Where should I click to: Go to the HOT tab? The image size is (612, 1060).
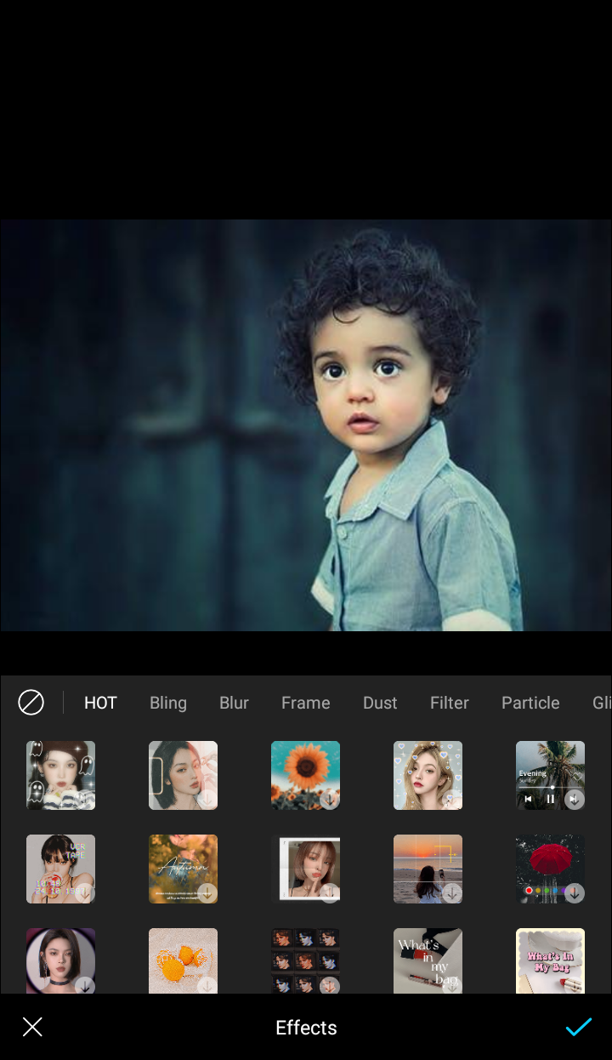click(x=100, y=703)
